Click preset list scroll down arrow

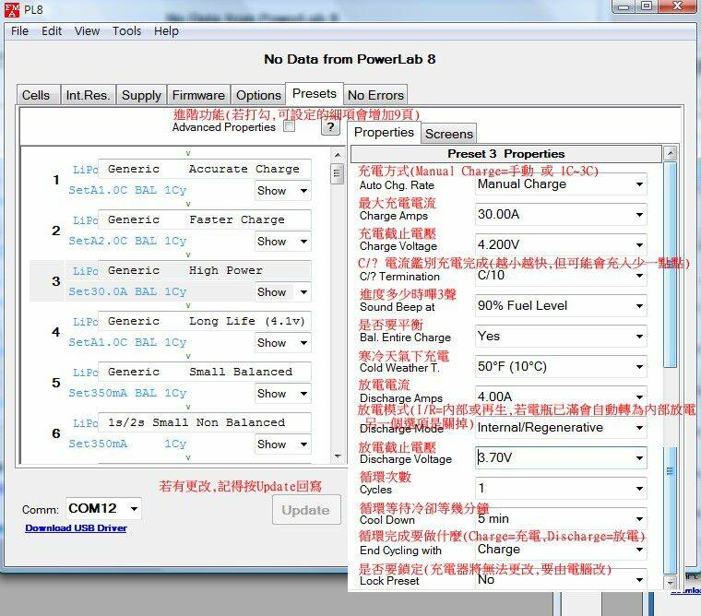click(x=338, y=456)
